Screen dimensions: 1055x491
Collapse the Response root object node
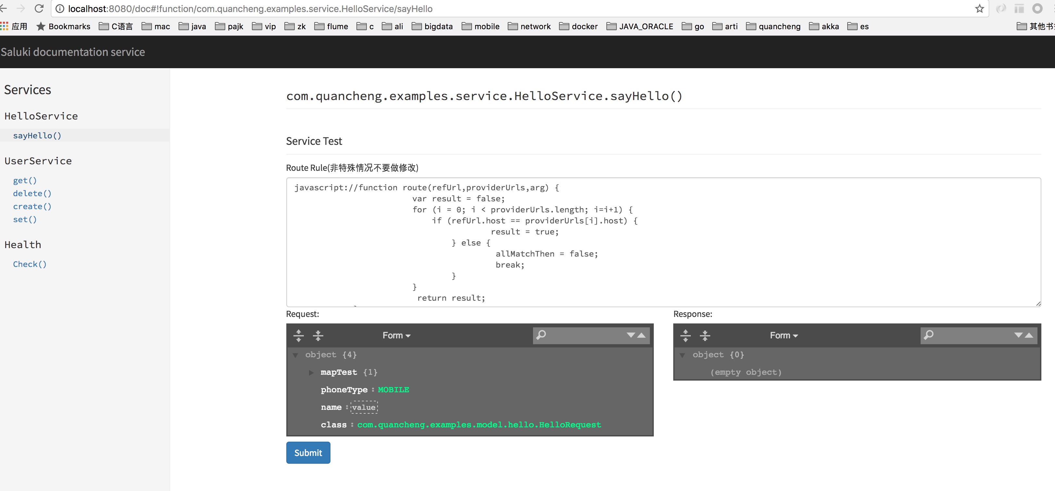pyautogui.click(x=682, y=355)
